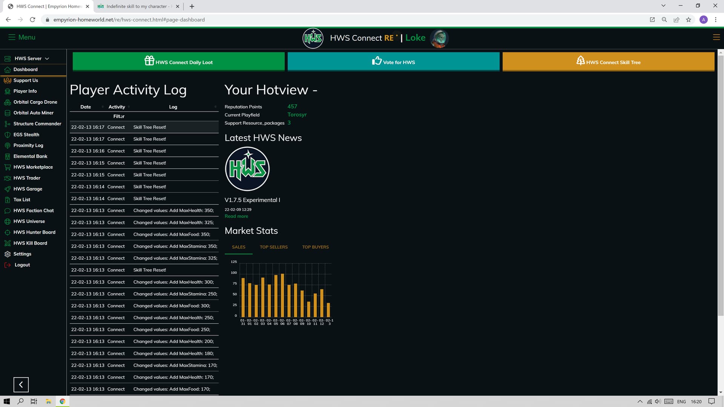Open HWS Connect Daily Loot
This screenshot has height=407, width=724.
[x=178, y=61]
